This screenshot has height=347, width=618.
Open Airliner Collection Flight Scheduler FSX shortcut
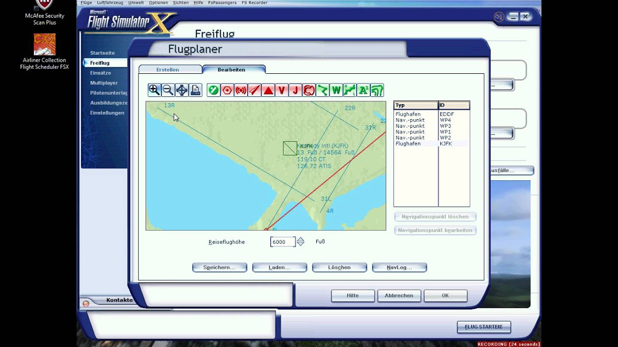coord(44,52)
